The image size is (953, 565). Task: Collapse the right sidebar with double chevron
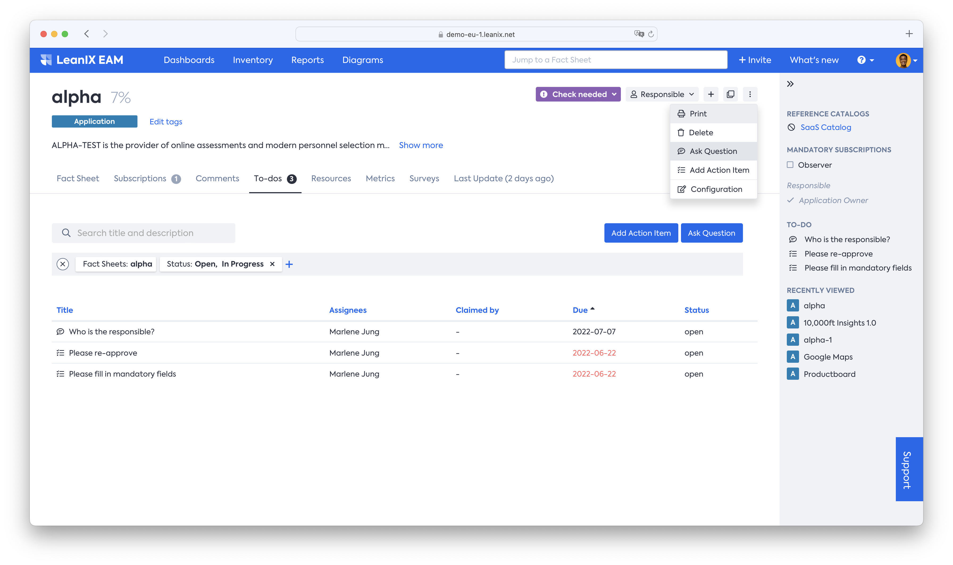790,84
